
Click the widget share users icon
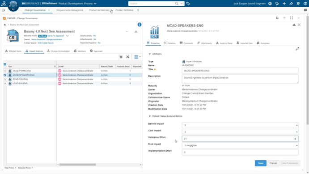point(277,18)
